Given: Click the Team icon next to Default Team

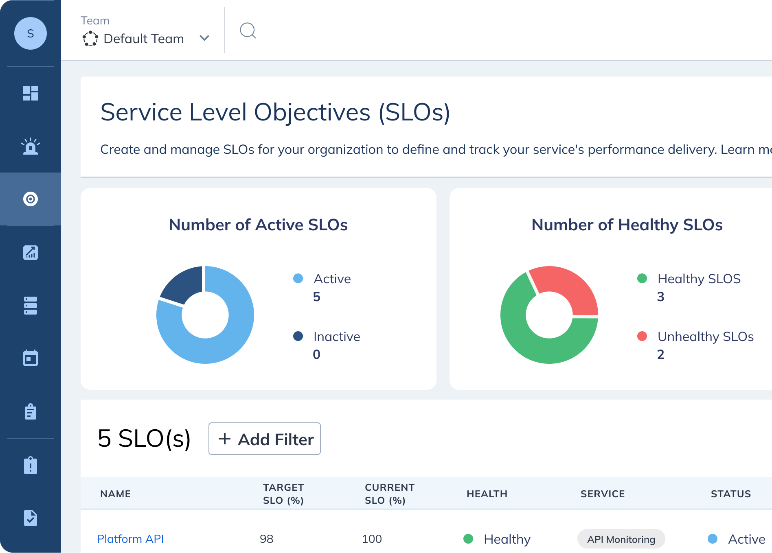Looking at the screenshot, I should pos(91,38).
